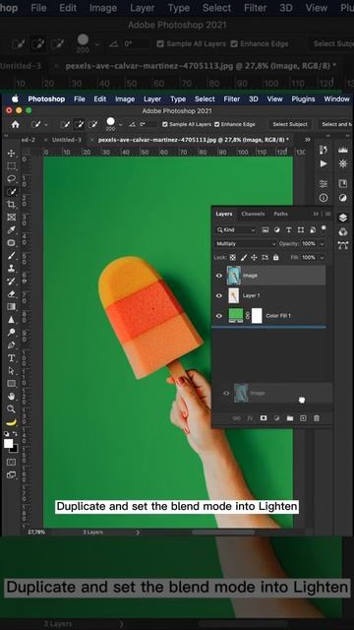This screenshot has height=630, width=354.
Task: Click Color Fill 1 green layer thumbnail
Action: (236, 316)
